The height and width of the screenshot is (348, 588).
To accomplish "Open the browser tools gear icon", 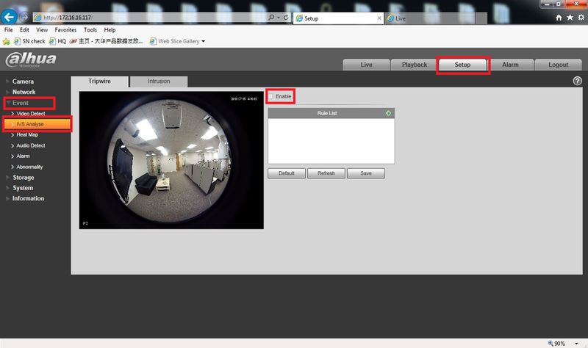I will point(581,18).
